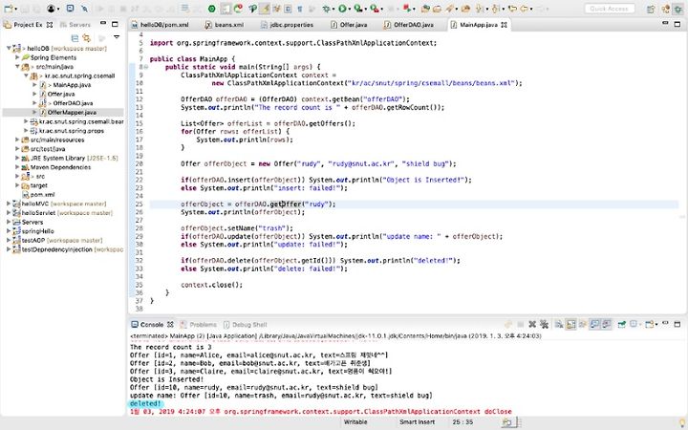Expand the Maven Dependencies node
688x430 pixels.
point(17,167)
